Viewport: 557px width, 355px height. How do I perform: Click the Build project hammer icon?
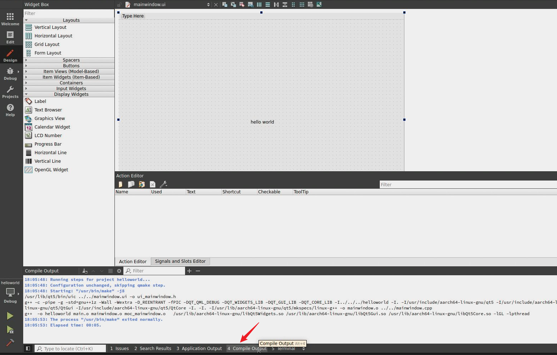(10, 343)
